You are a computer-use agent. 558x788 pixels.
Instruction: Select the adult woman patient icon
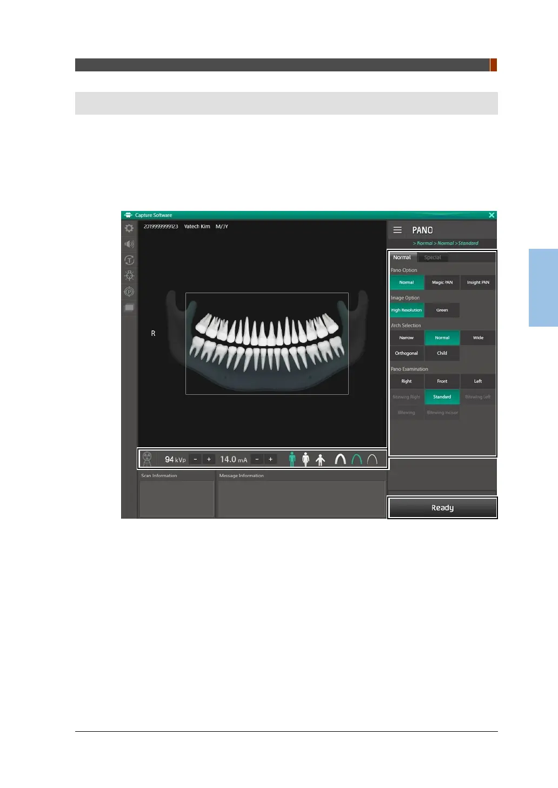point(305,459)
